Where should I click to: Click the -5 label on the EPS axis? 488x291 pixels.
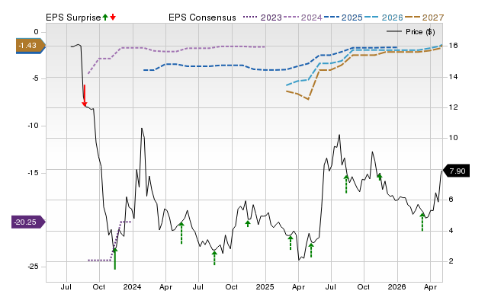[35, 78]
